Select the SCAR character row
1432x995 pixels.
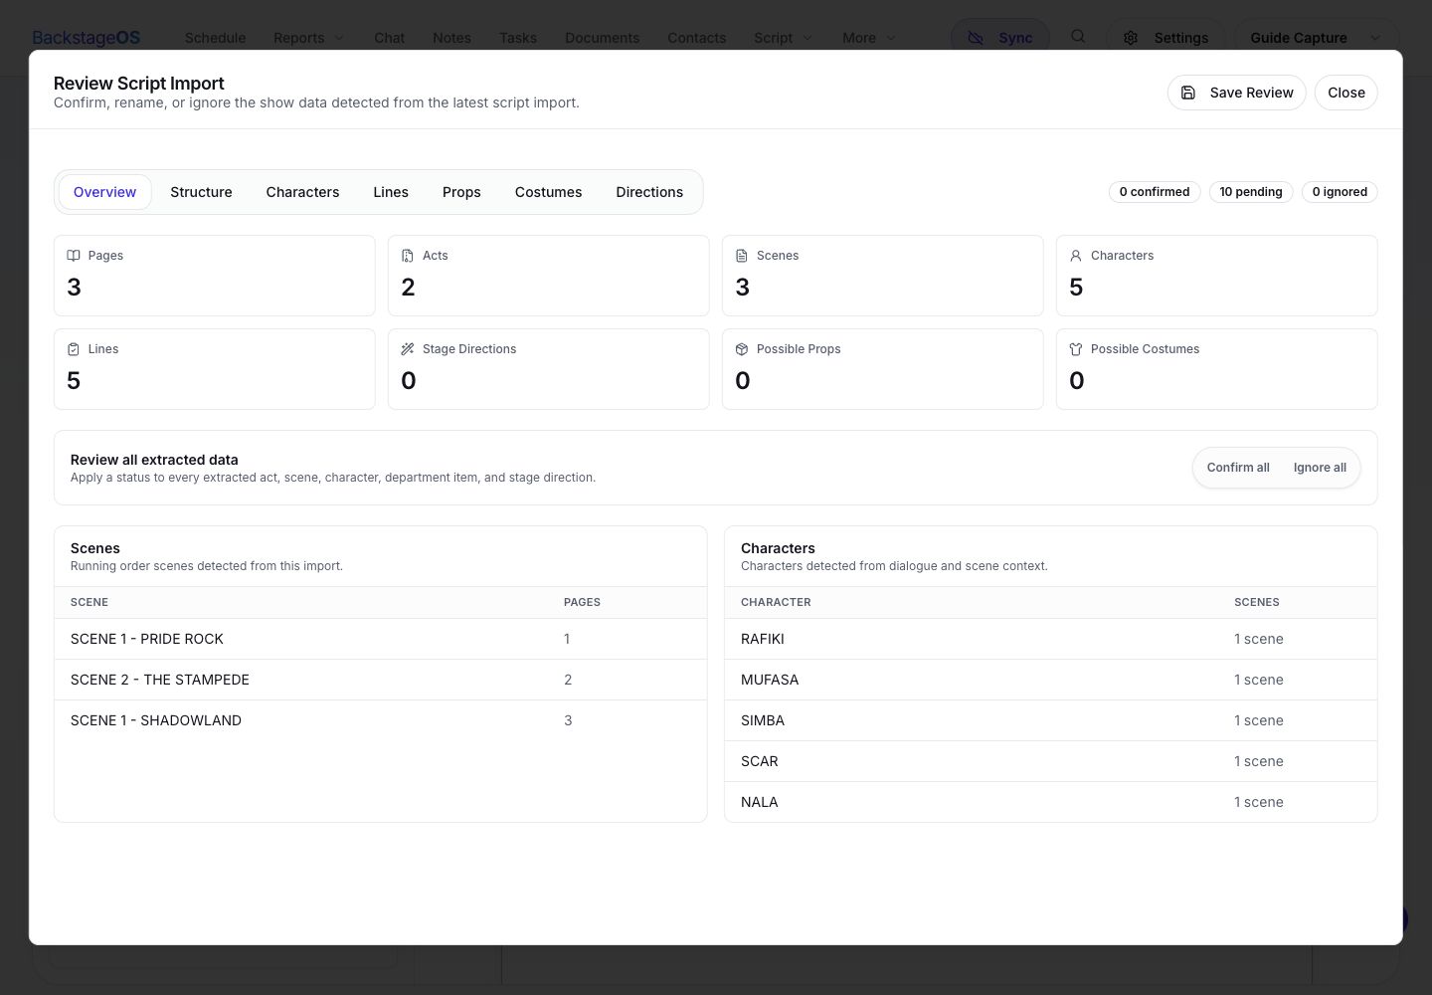click(1051, 761)
